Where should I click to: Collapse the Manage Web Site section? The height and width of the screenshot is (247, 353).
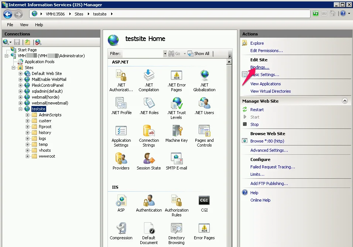(345, 101)
